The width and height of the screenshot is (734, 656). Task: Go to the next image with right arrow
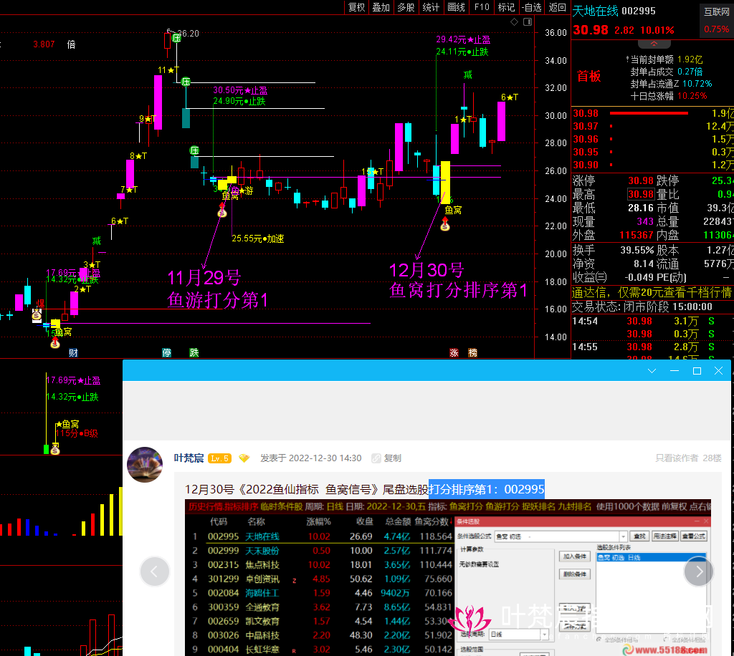pyautogui.click(x=699, y=571)
